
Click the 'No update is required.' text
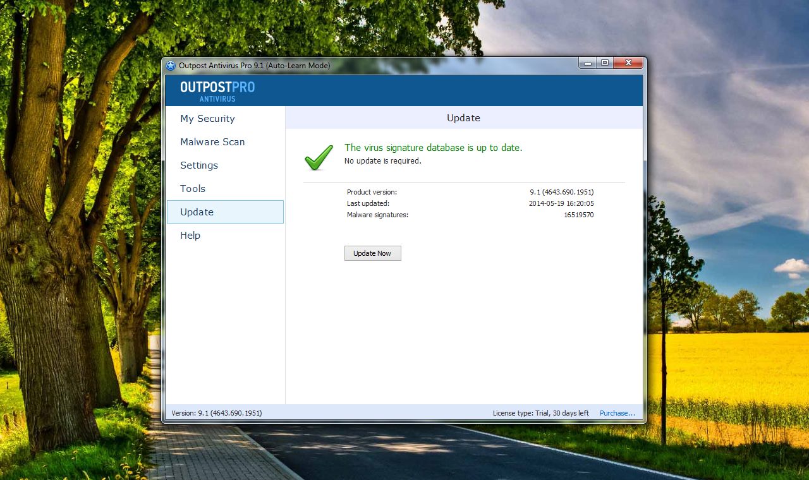[x=383, y=161]
